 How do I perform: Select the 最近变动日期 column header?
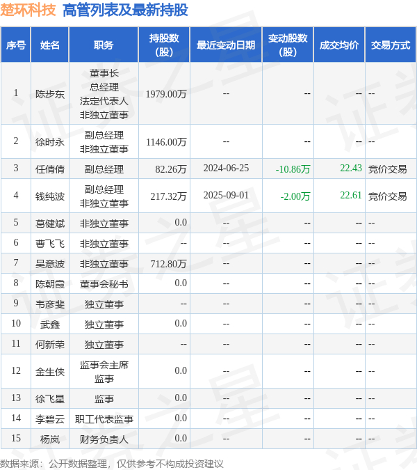coord(226,45)
